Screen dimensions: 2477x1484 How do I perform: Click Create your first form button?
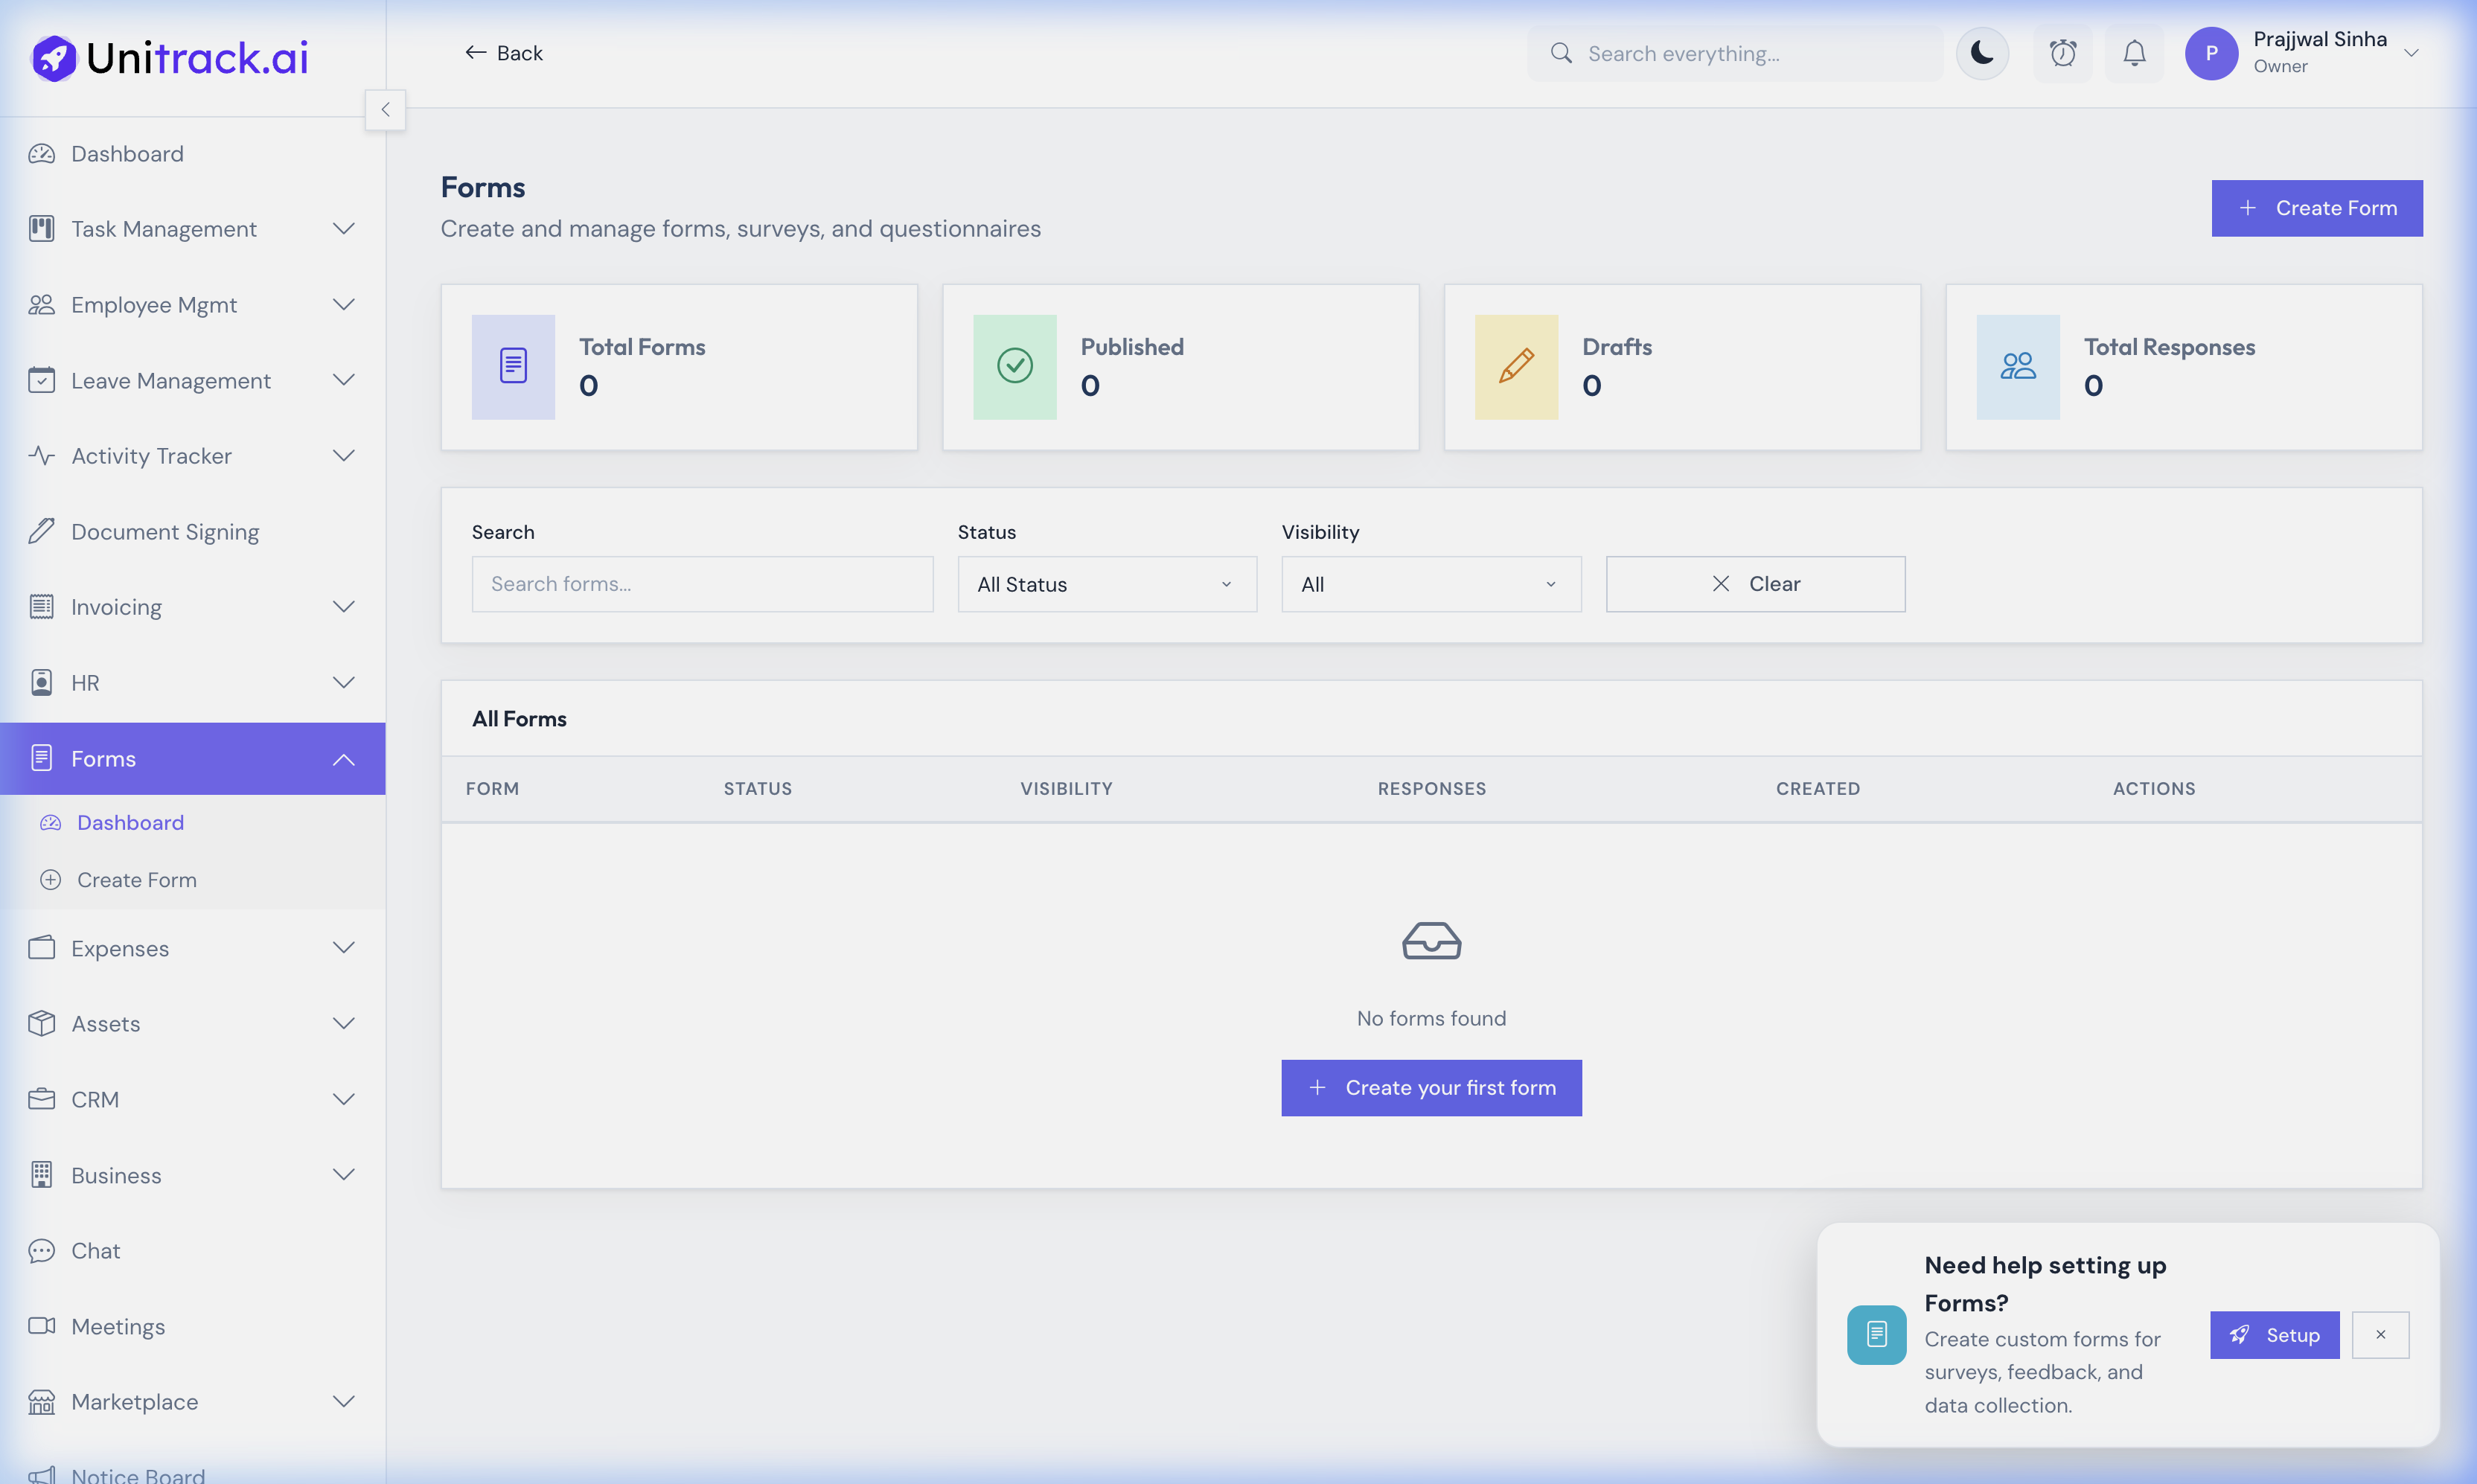pyautogui.click(x=1431, y=1087)
